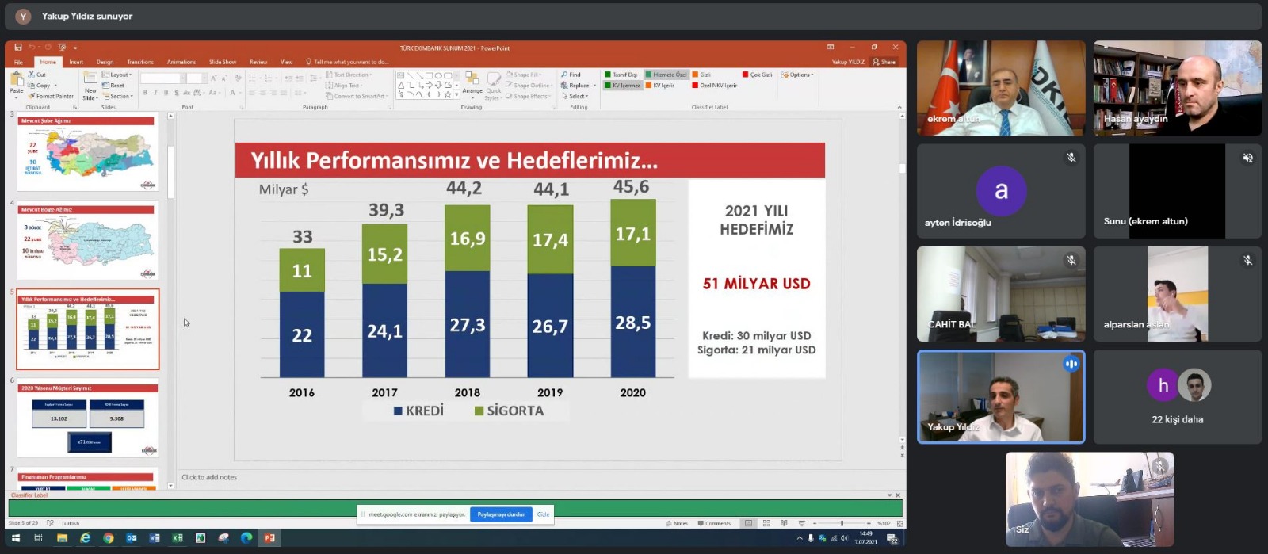Viewport: 1268px width, 554px height.
Task: Click Yakup Yıldız's video tile in Meet
Action: [x=1001, y=396]
